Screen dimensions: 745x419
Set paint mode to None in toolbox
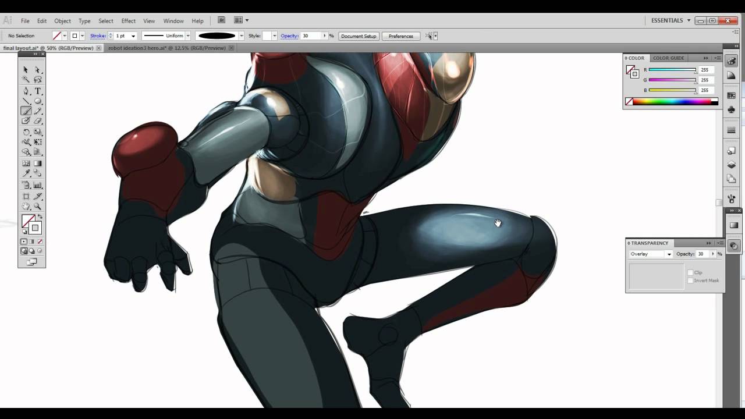click(x=40, y=242)
